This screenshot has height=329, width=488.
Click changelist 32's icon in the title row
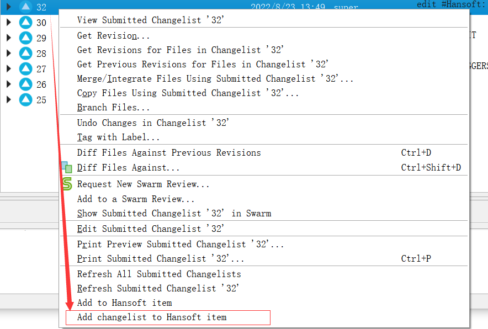pyautogui.click(x=25, y=7)
